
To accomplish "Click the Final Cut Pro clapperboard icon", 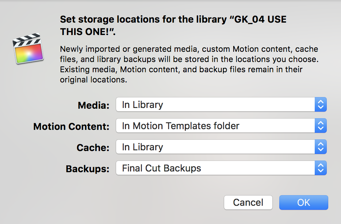I will click(28, 50).
